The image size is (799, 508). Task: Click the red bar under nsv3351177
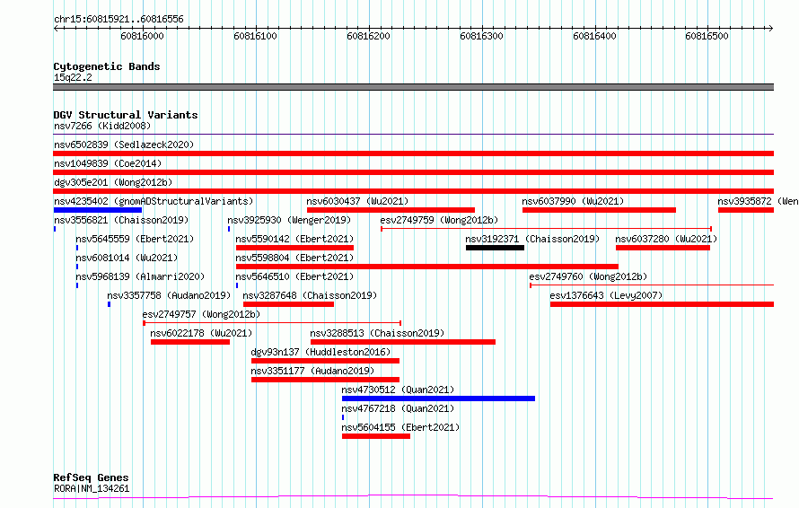[325, 380]
